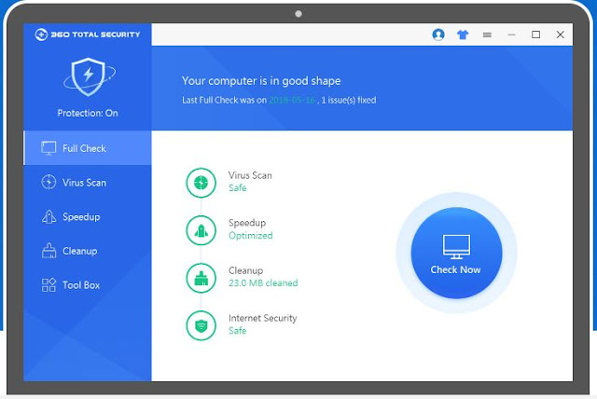Click the green Speedup rocket circle icon
This screenshot has height=399, width=597.
[x=201, y=230]
